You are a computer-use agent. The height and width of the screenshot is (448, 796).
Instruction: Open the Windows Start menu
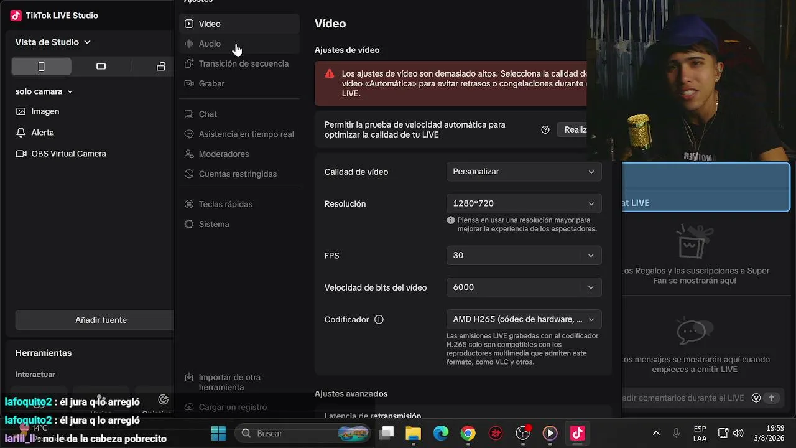coord(219,433)
